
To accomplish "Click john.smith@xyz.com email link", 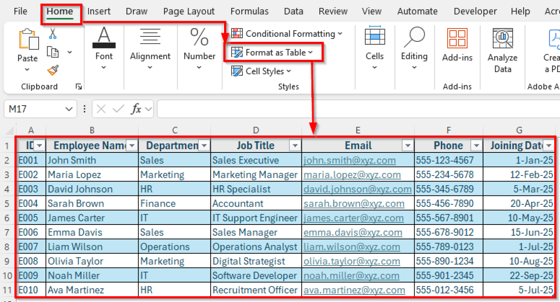I will 349,160.
